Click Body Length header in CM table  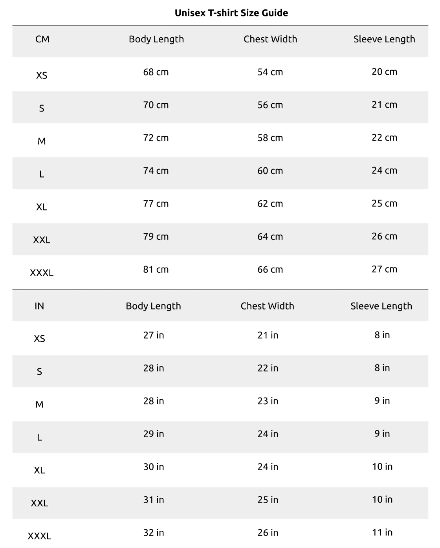coord(156,39)
